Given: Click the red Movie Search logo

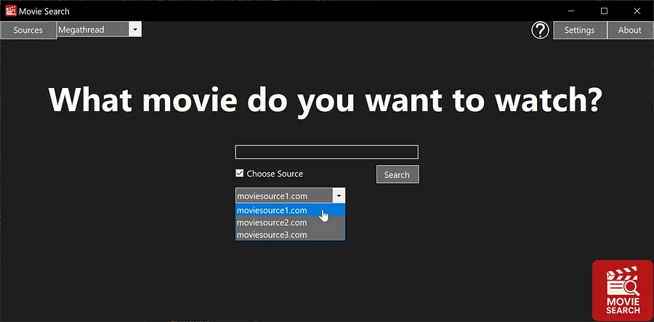Looking at the screenshot, I should (x=622, y=291).
